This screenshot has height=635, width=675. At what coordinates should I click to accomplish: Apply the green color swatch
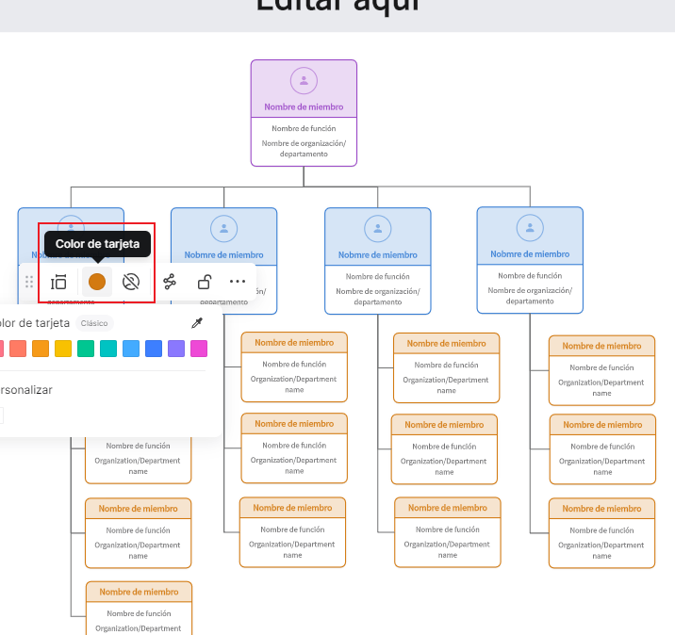[x=86, y=349]
